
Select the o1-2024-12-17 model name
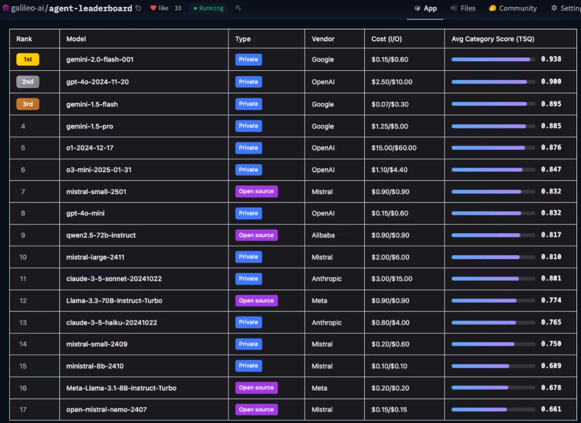tap(90, 147)
